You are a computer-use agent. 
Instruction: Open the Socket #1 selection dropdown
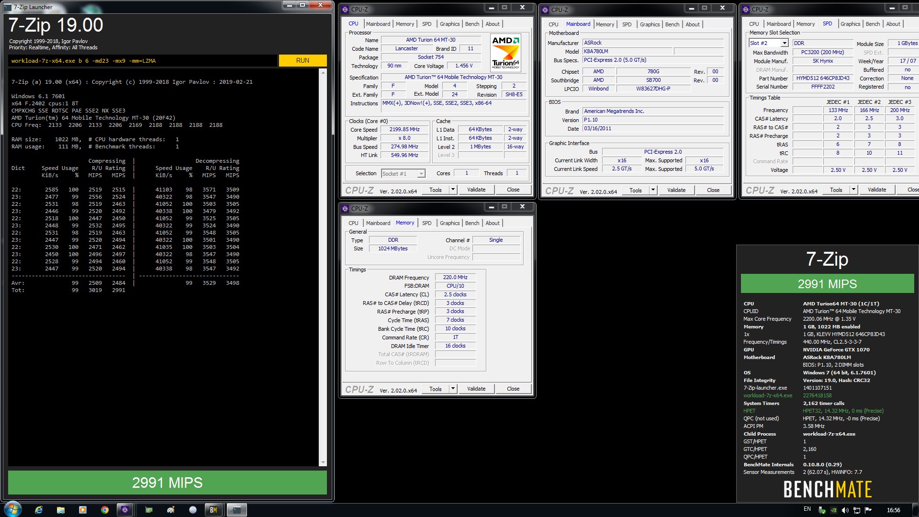pos(421,174)
